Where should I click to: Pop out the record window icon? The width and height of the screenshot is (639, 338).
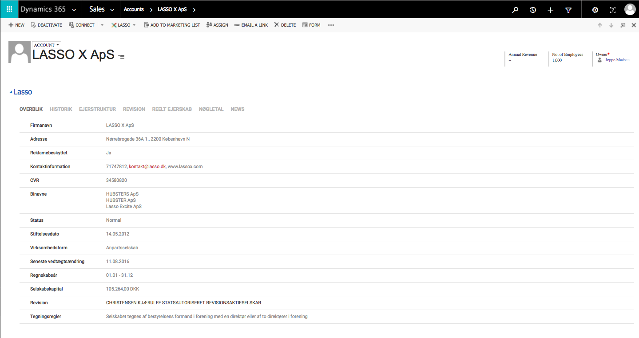[623, 25]
